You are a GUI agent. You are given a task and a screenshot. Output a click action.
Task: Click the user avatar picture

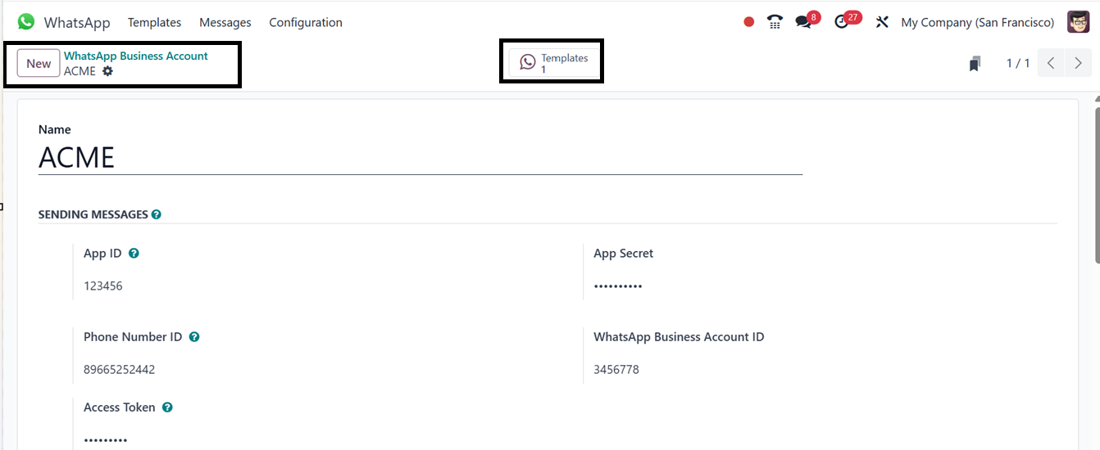click(x=1078, y=22)
